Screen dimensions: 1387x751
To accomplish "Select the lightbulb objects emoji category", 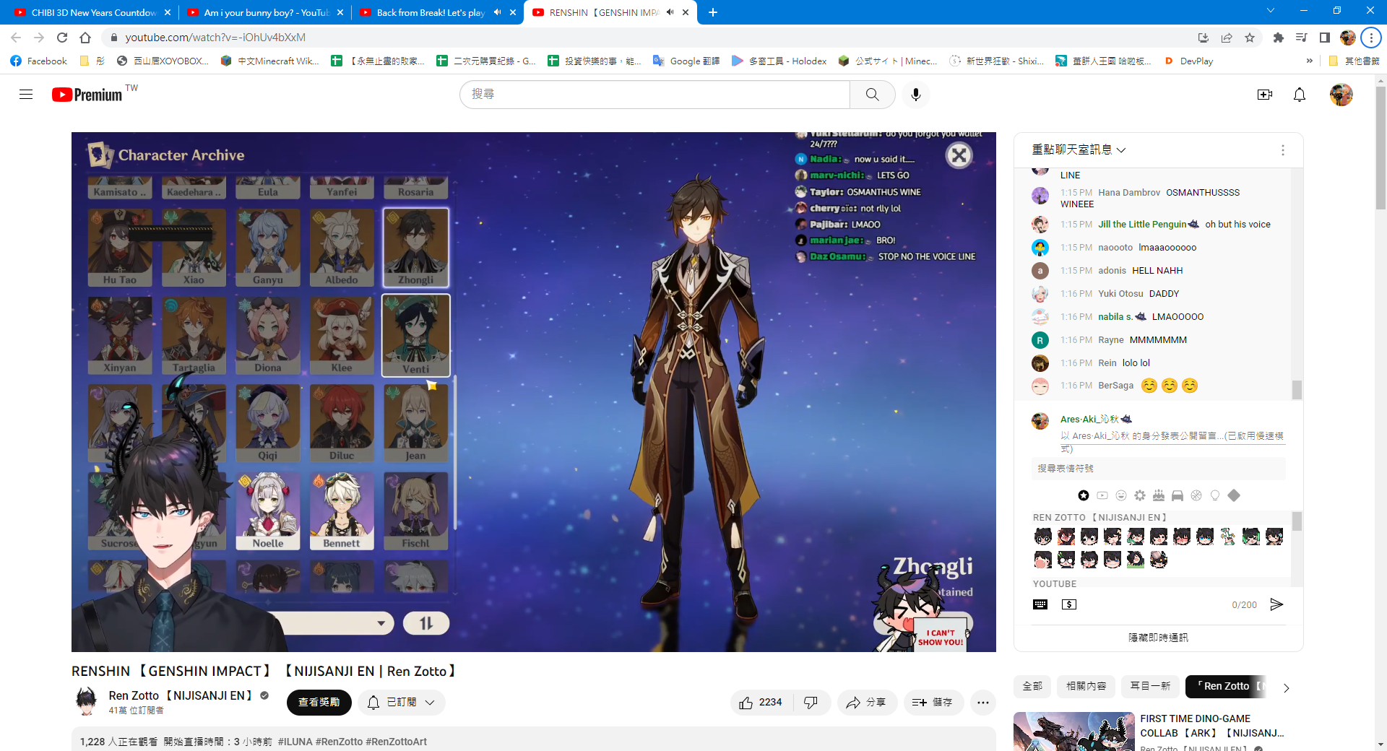I will point(1215,495).
